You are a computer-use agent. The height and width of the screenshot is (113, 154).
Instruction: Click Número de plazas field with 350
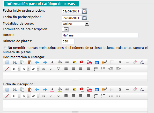pos(68,41)
